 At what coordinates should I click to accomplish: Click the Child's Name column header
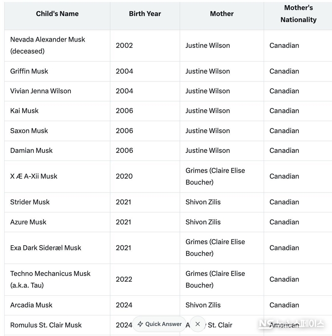57,14
